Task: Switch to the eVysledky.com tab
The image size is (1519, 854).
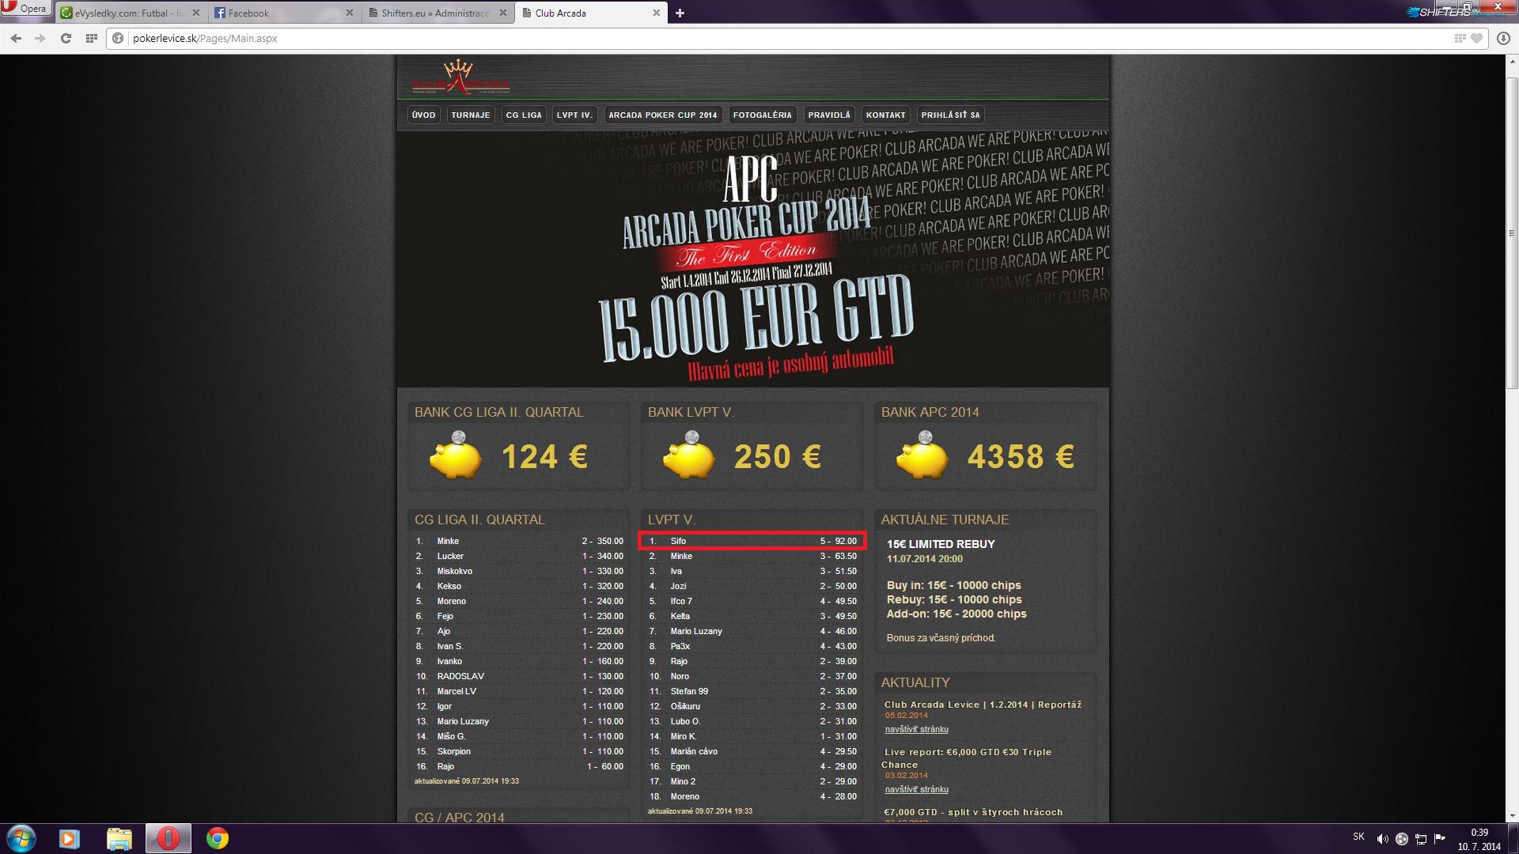Action: click(x=125, y=13)
